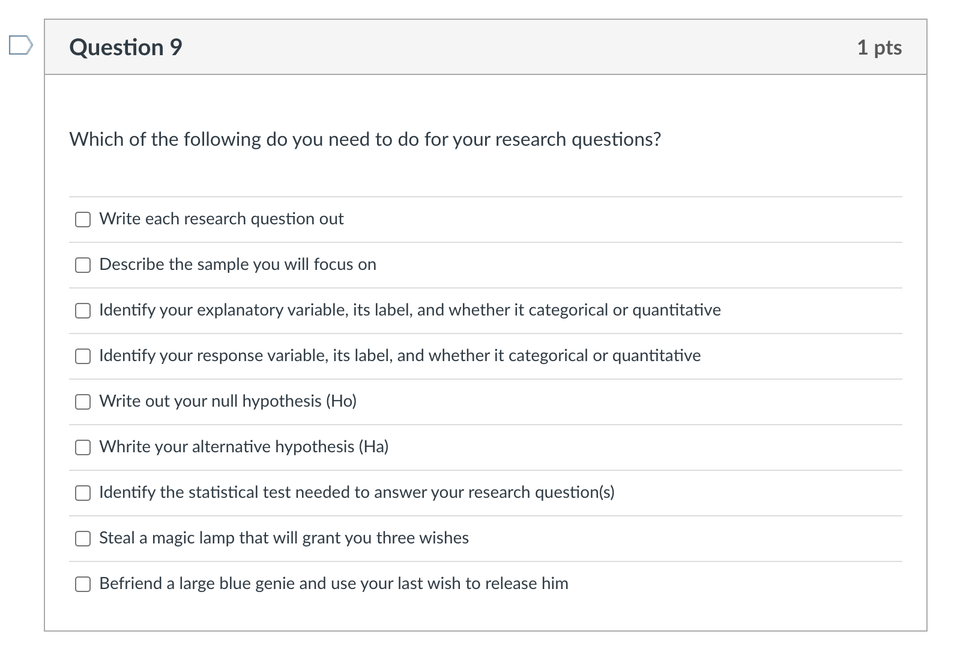Check the blue genie answer option

tap(82, 584)
